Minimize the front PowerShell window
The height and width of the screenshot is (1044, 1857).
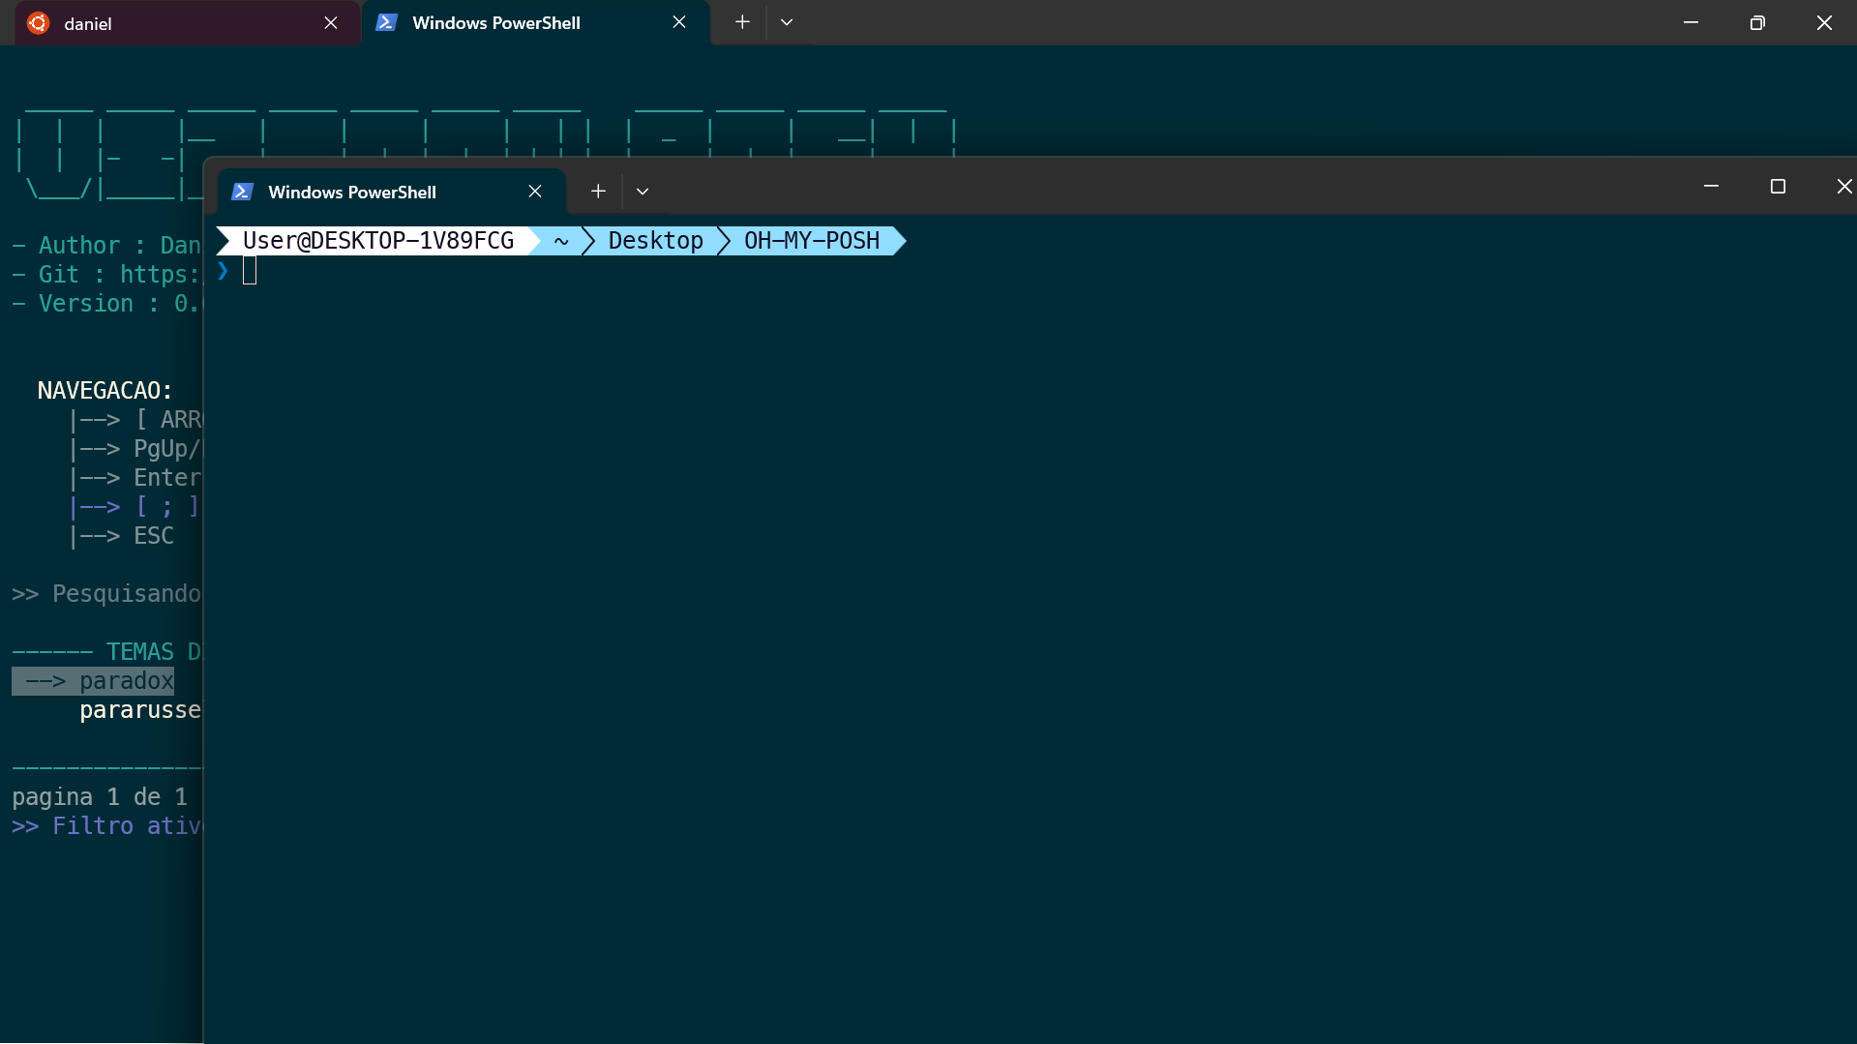click(1711, 186)
